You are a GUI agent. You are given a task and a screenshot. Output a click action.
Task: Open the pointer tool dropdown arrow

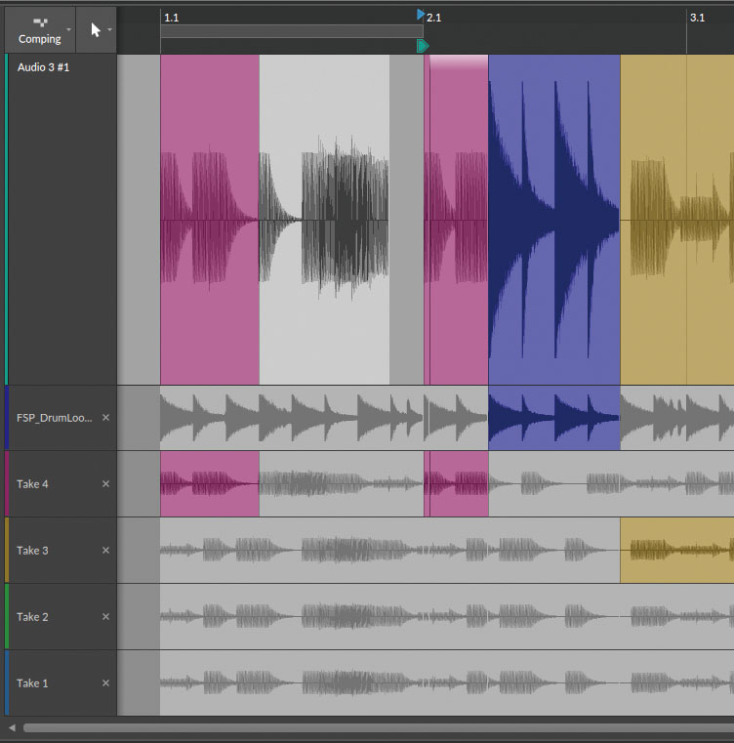110,30
